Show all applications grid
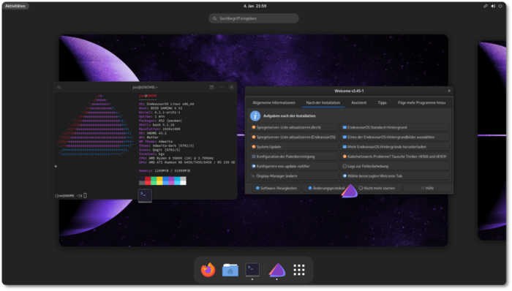 coord(298,270)
